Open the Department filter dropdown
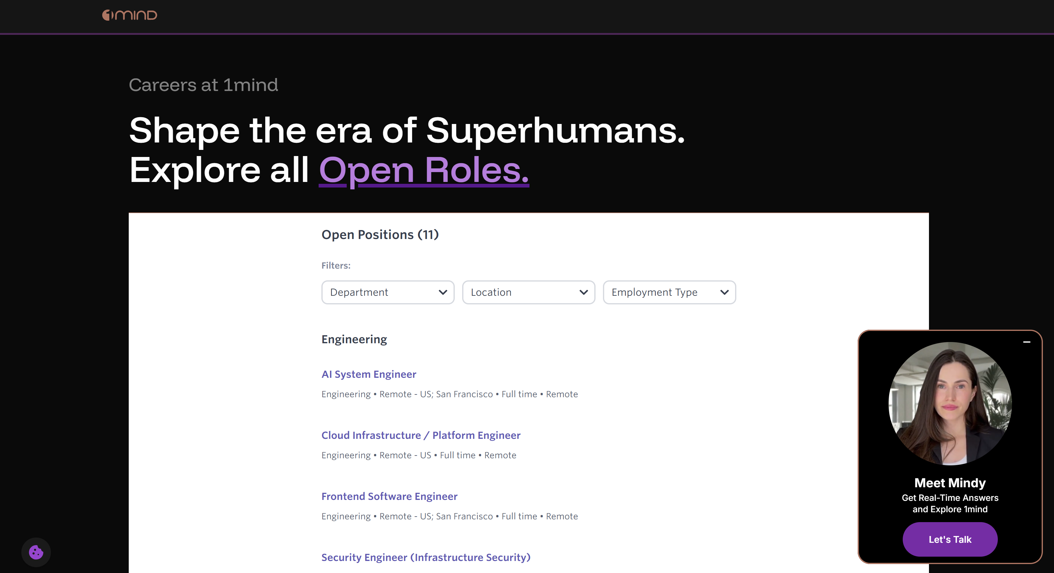Image resolution: width=1054 pixels, height=573 pixels. (387, 292)
